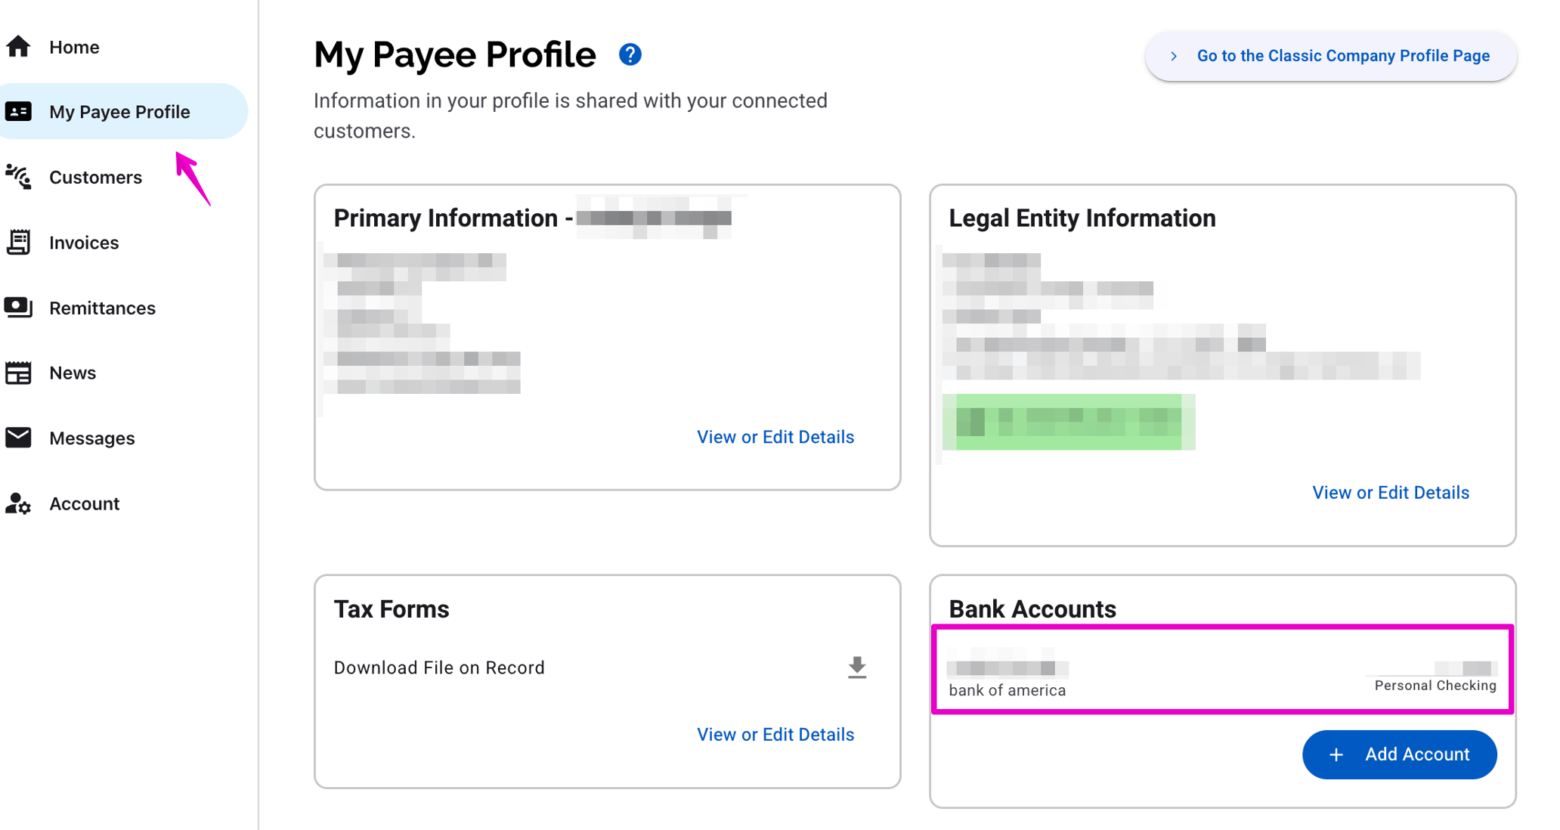
Task: Open Messages using the envelope icon
Action: 18,437
